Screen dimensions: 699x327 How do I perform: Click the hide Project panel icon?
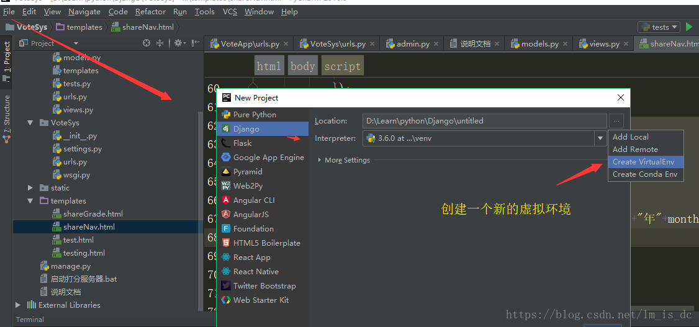click(x=196, y=43)
